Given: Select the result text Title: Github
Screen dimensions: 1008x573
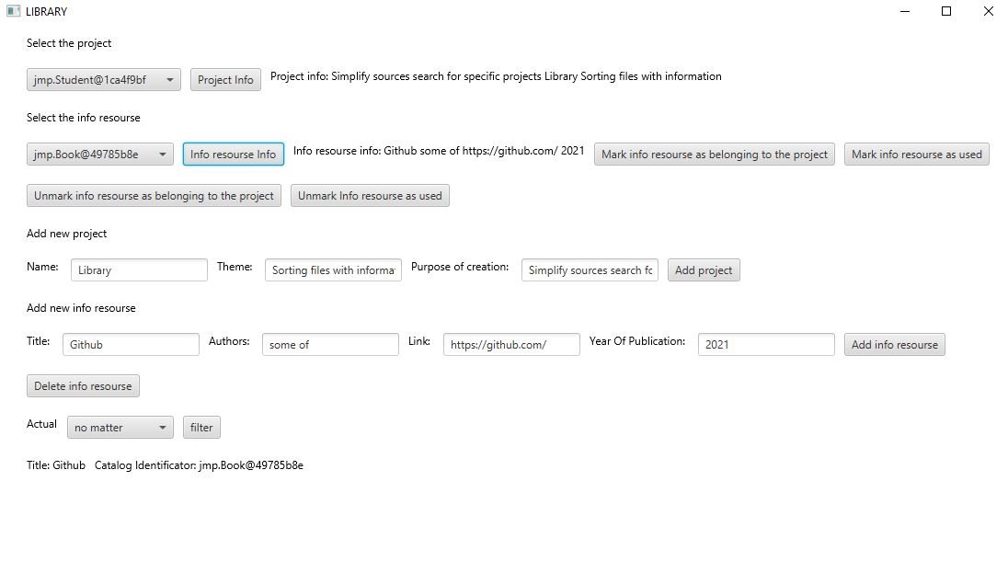Looking at the screenshot, I should 56,465.
